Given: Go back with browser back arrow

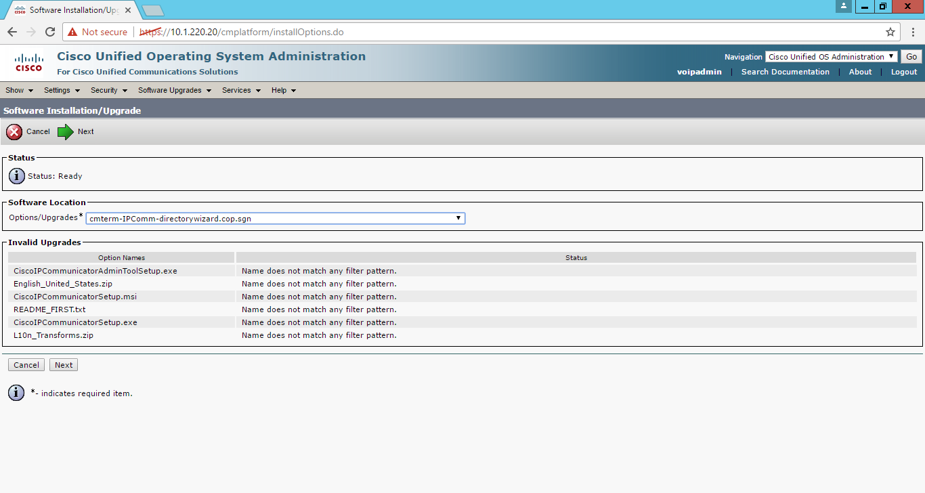Looking at the screenshot, I should [x=12, y=32].
